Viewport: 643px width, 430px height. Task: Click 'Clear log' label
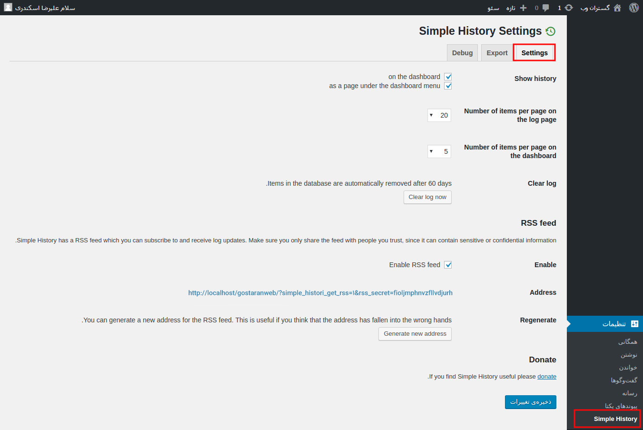[x=542, y=183]
